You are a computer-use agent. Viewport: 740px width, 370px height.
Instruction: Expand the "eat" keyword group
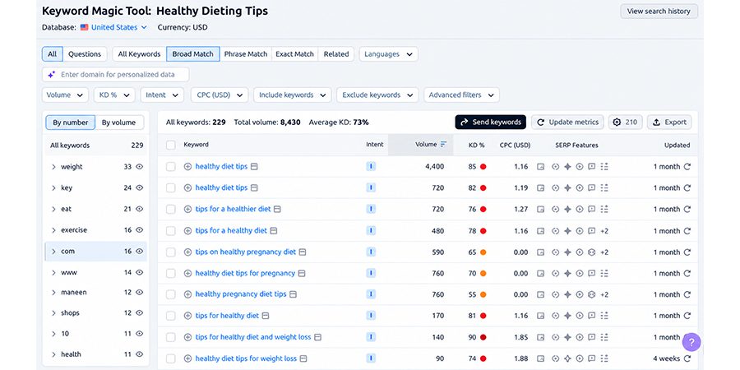click(x=53, y=209)
